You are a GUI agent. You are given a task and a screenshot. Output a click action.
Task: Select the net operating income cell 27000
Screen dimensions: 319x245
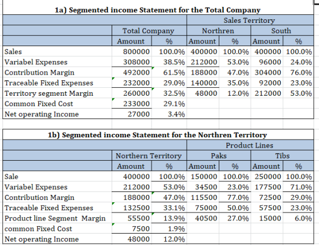[132, 114]
